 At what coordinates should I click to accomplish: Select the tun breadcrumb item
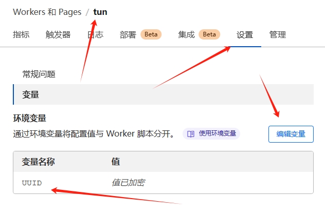pyautogui.click(x=100, y=12)
